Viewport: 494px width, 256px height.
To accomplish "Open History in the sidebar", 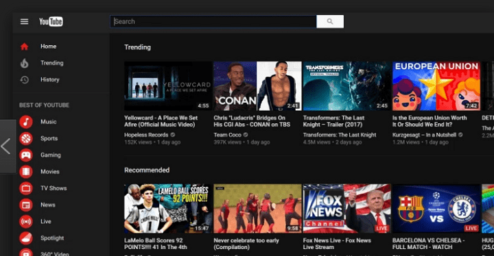I will (50, 79).
